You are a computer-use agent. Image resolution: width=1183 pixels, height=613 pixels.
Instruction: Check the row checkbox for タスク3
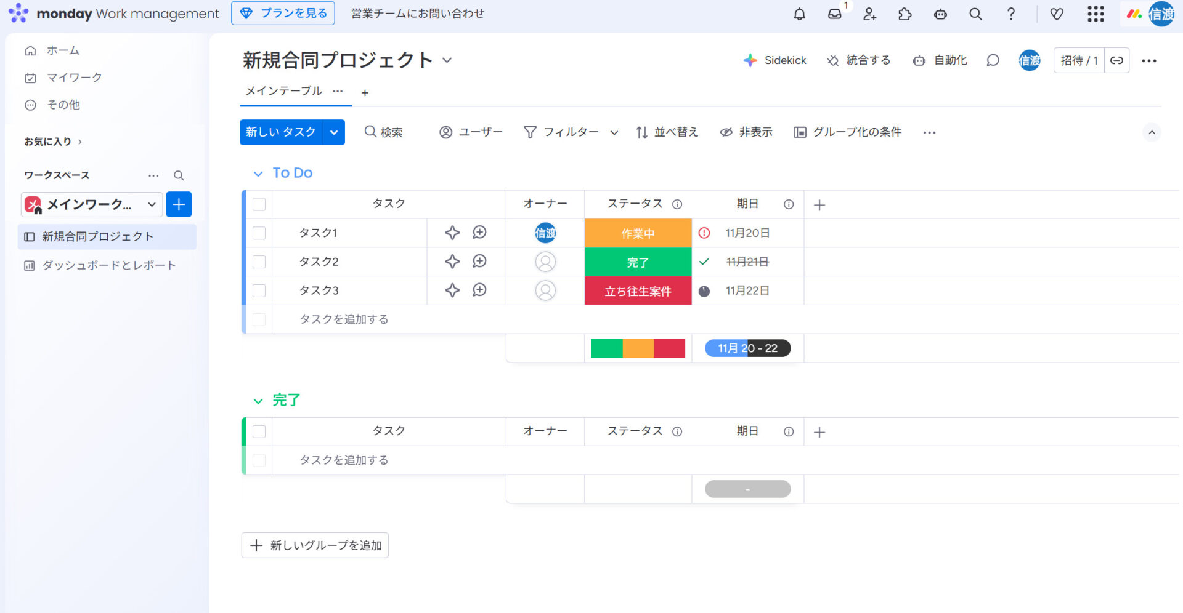pyautogui.click(x=258, y=290)
